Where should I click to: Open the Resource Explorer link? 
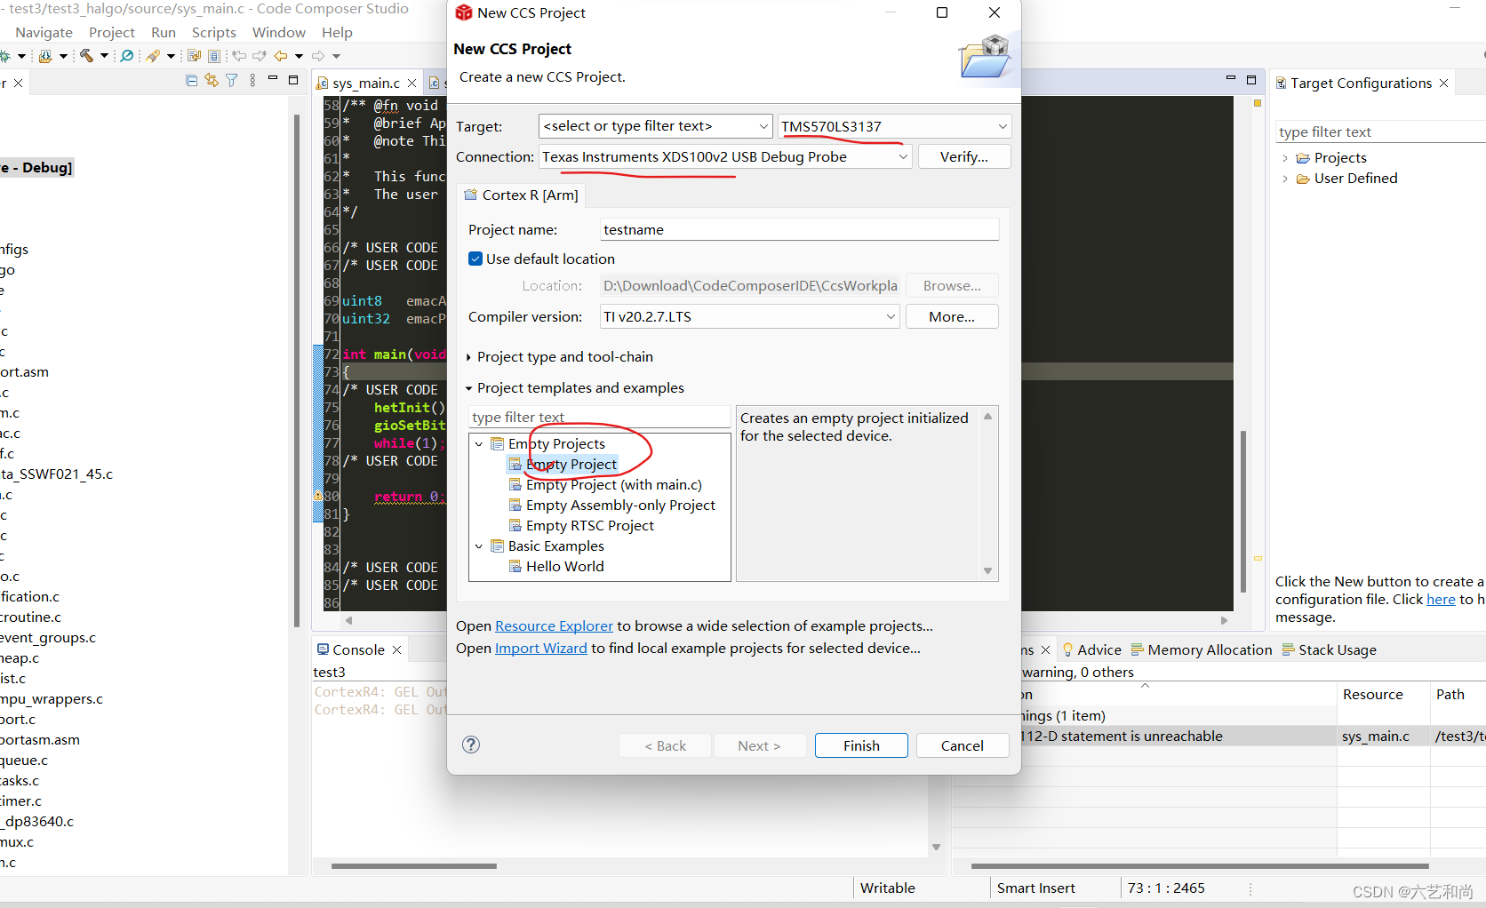click(554, 625)
